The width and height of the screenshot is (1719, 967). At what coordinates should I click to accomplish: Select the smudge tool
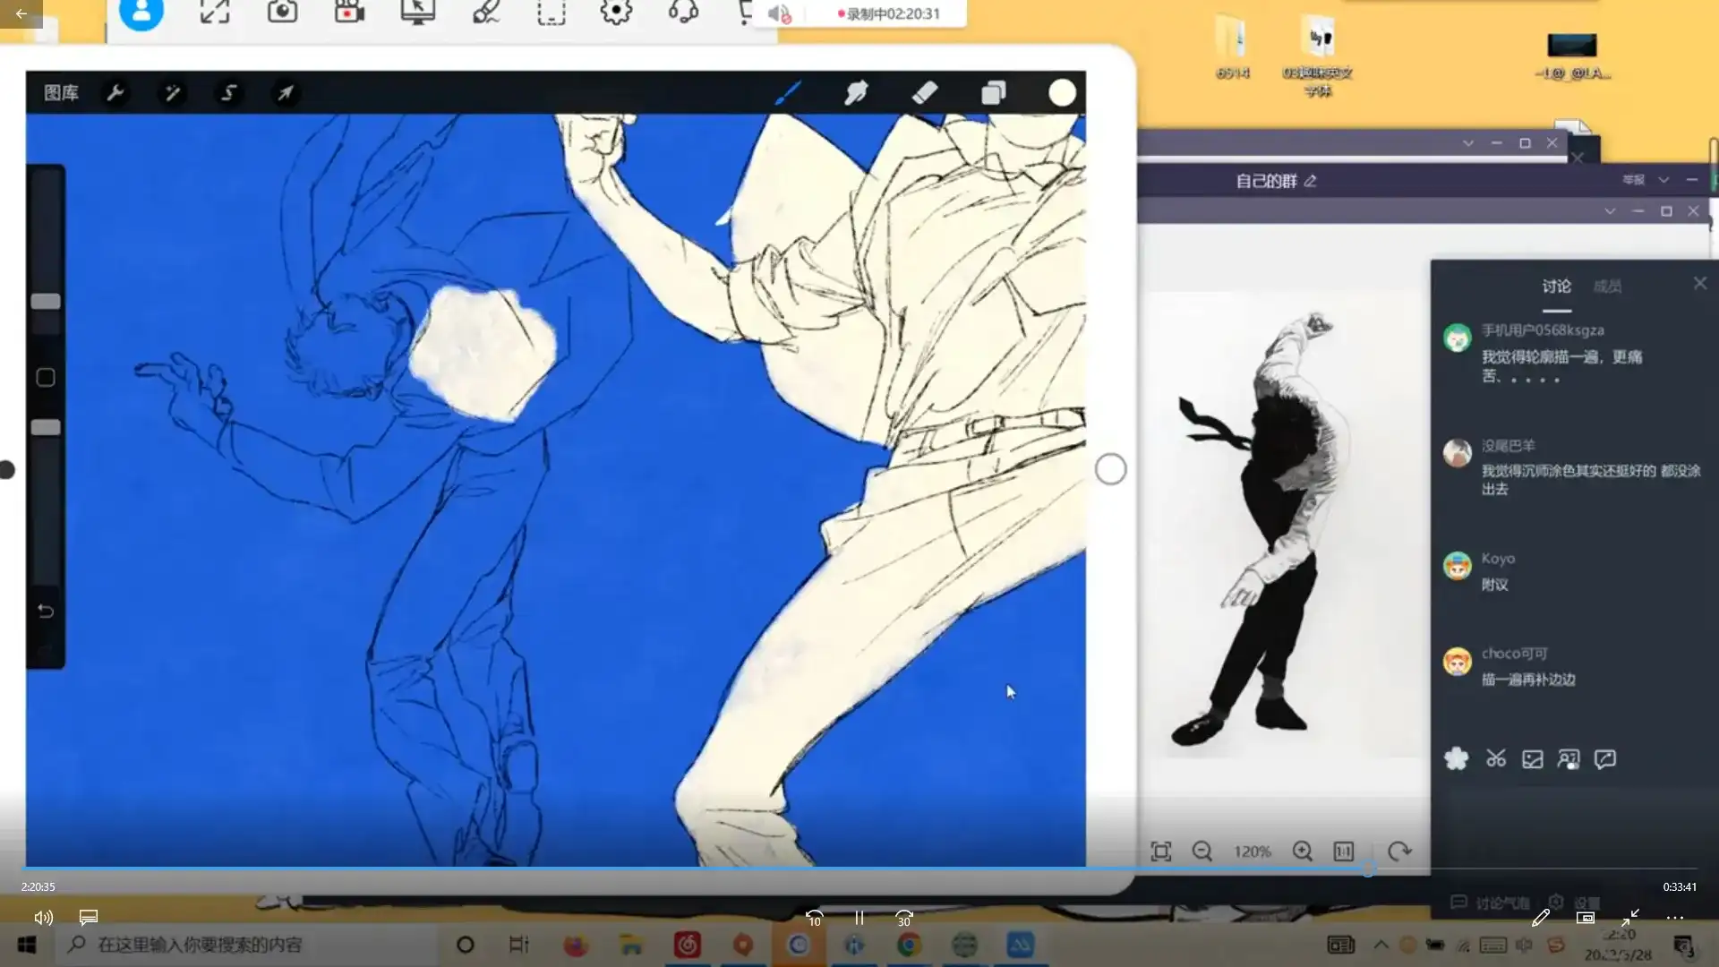coord(856,92)
